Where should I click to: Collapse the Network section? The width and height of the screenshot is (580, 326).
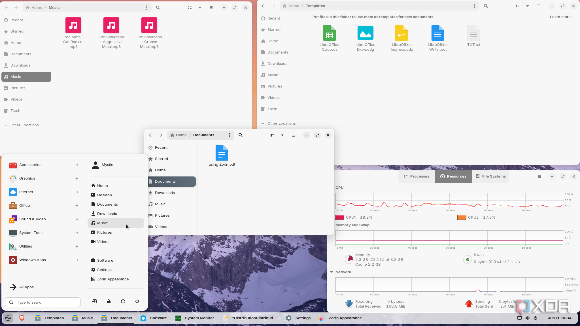(x=332, y=272)
